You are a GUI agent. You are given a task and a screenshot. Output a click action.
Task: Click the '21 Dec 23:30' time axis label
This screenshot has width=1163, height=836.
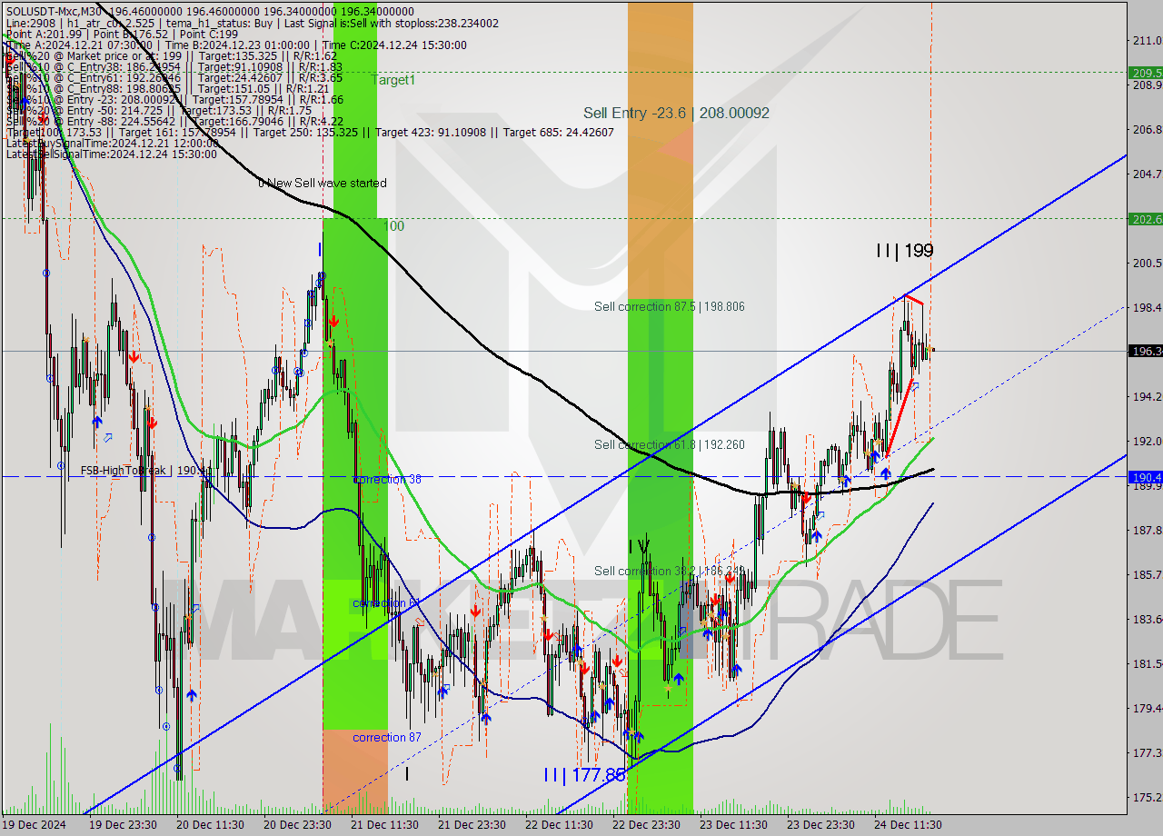pyautogui.click(x=472, y=825)
